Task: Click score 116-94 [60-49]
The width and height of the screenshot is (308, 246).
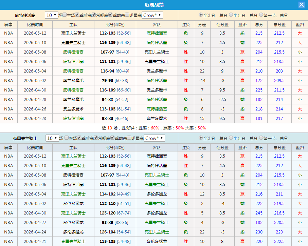Action: tap(115, 71)
